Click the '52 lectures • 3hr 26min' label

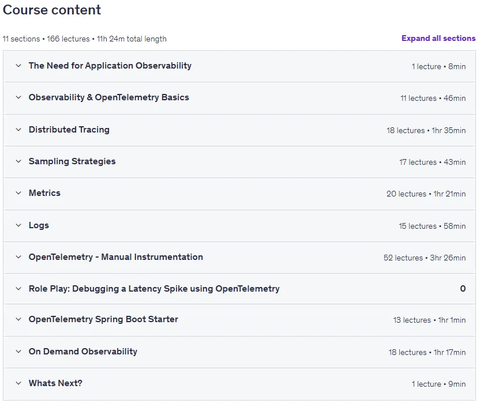click(425, 258)
